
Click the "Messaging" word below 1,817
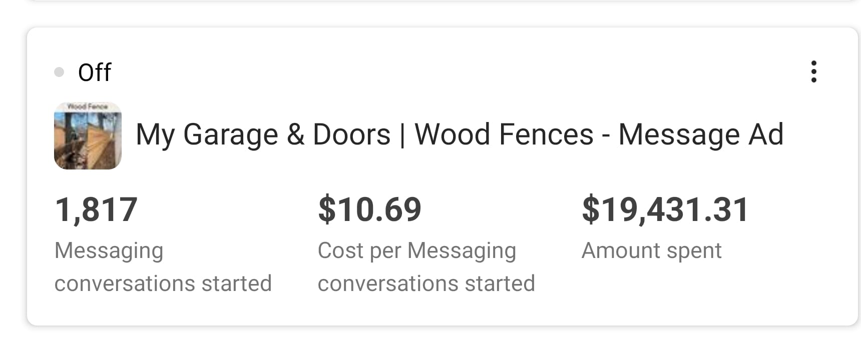(x=109, y=250)
